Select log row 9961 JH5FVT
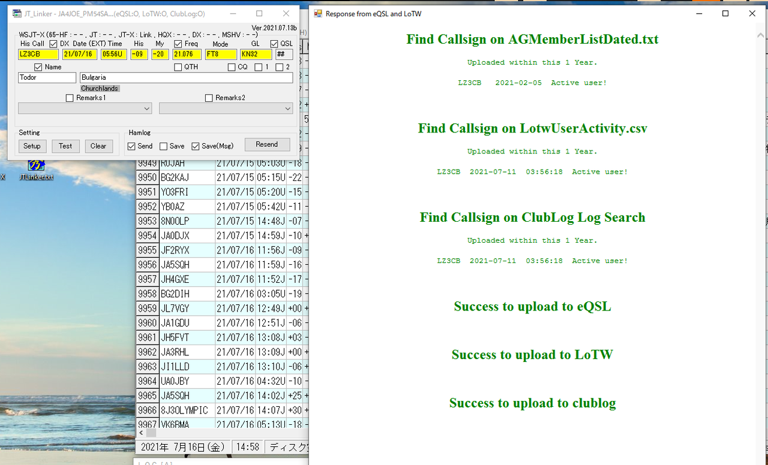Screen dimensions: 768x465 (x=222, y=337)
